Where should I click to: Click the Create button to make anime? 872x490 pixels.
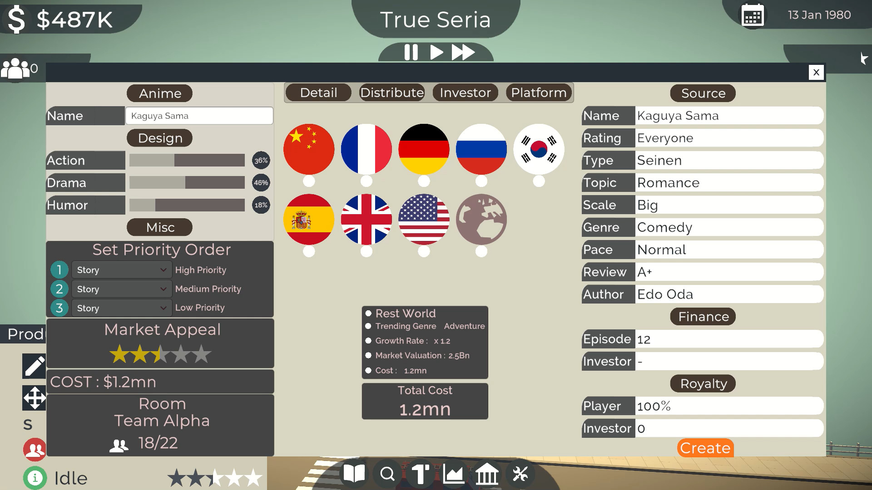[704, 447]
